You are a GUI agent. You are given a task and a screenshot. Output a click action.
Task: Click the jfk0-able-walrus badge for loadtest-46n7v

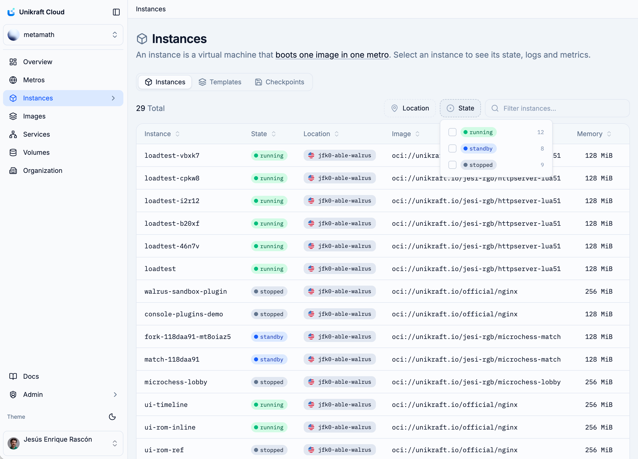(x=340, y=246)
